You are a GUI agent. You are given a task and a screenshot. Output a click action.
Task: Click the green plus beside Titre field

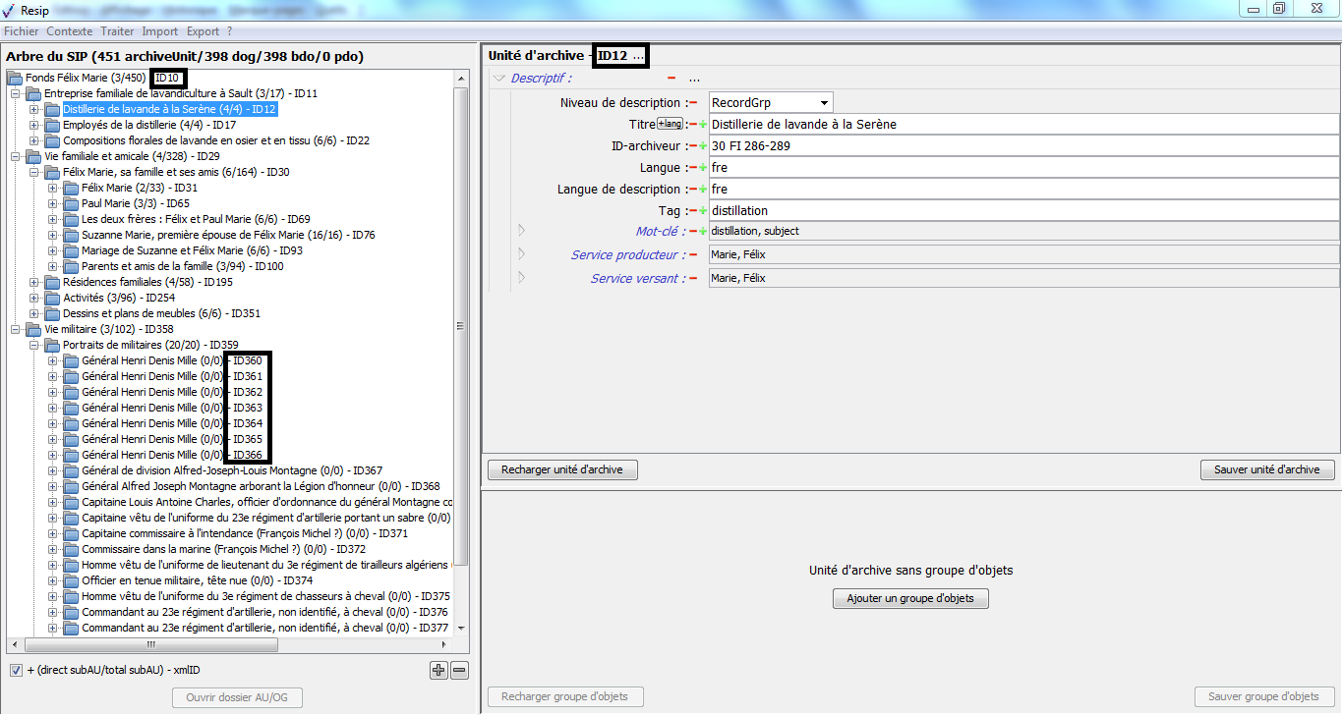tap(703, 125)
